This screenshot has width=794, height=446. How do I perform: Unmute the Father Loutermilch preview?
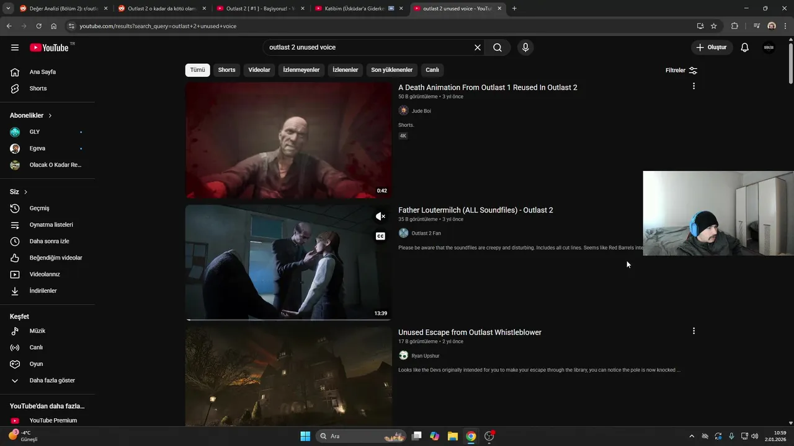point(380,216)
